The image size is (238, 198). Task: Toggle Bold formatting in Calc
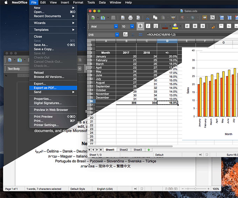[140, 26]
